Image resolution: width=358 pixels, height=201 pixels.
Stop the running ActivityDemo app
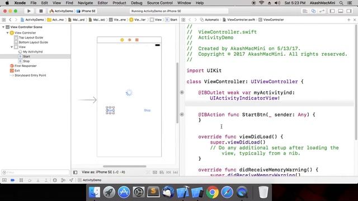41,11
